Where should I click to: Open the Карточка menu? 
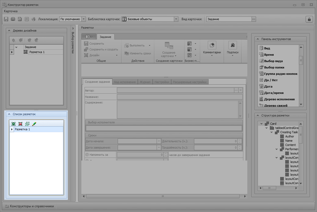[11, 11]
